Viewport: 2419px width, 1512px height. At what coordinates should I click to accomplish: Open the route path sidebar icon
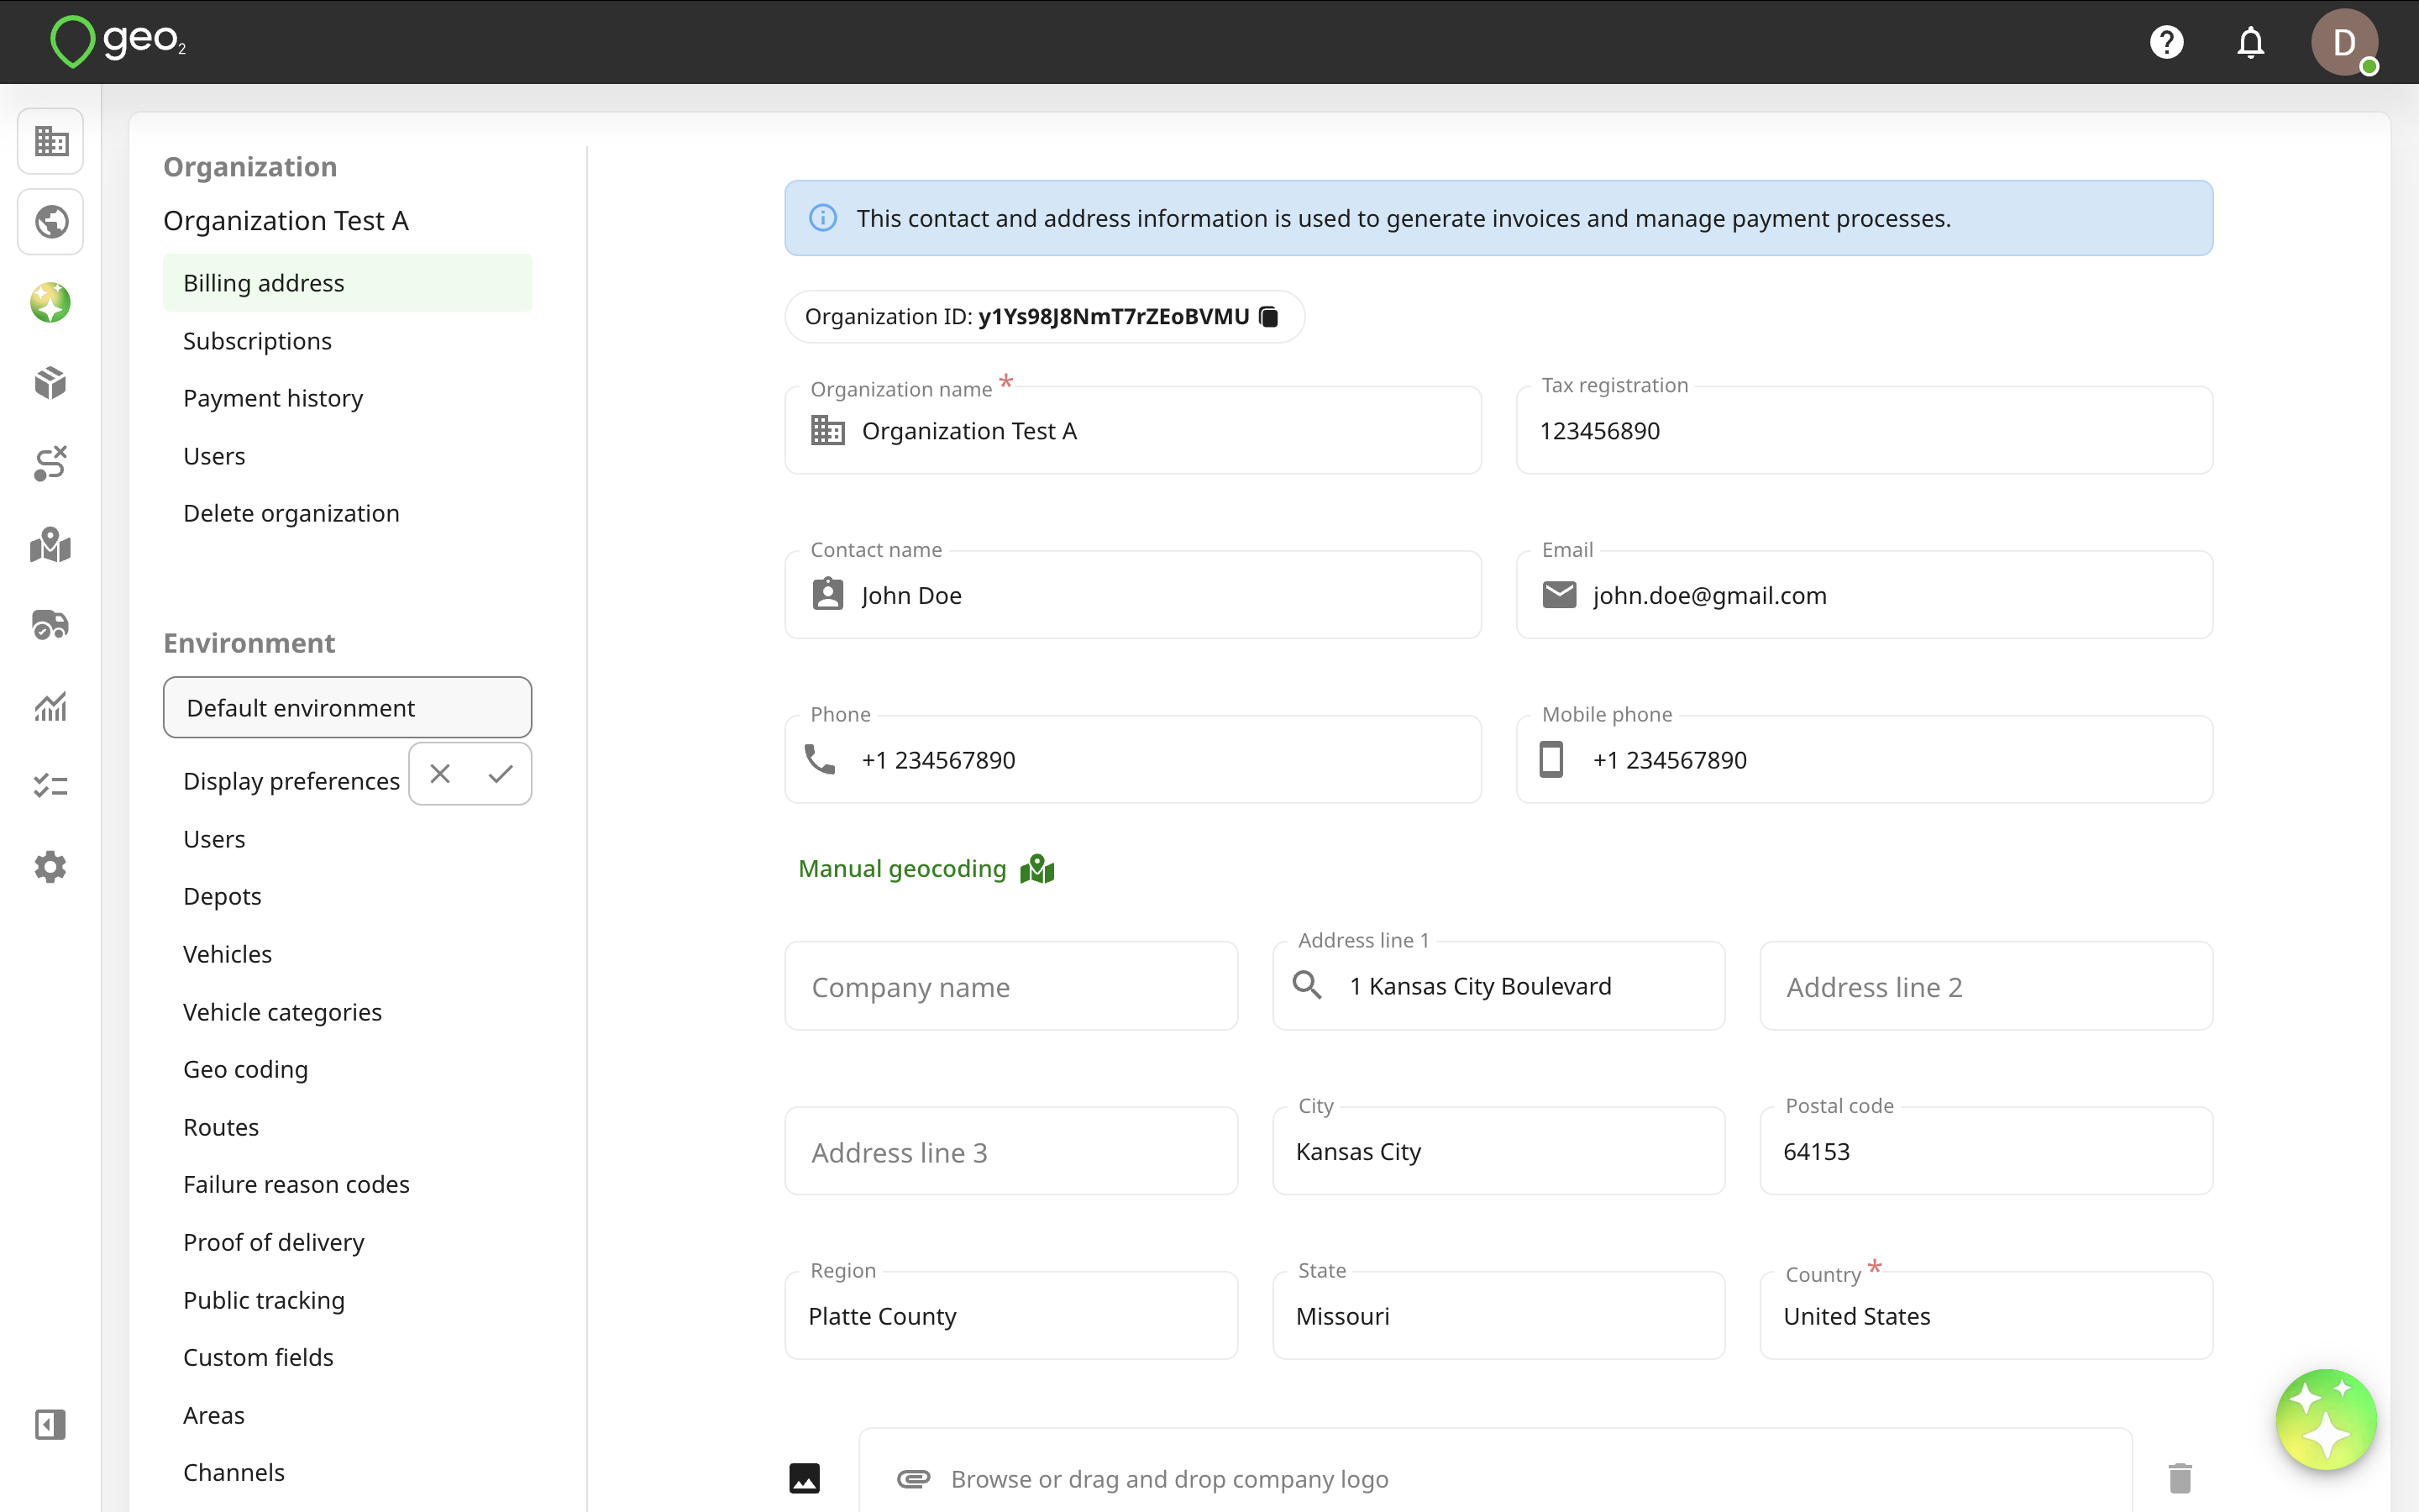[x=51, y=464]
